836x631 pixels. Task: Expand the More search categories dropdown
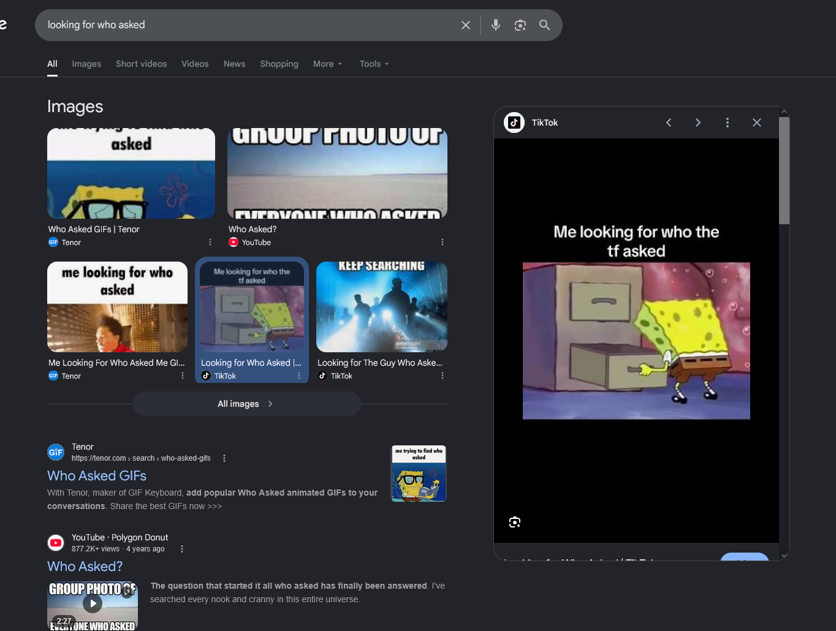pyautogui.click(x=328, y=64)
